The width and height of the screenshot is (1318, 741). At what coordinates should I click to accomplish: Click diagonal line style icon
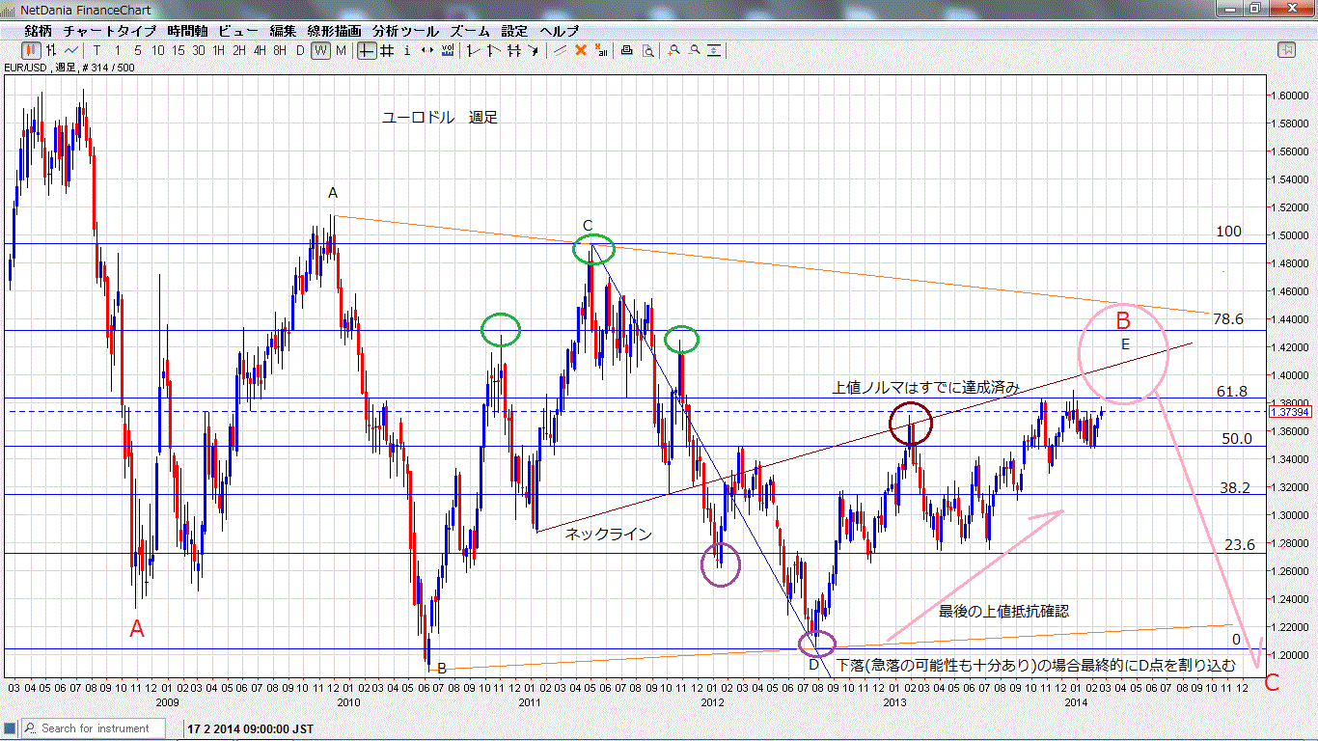point(560,50)
